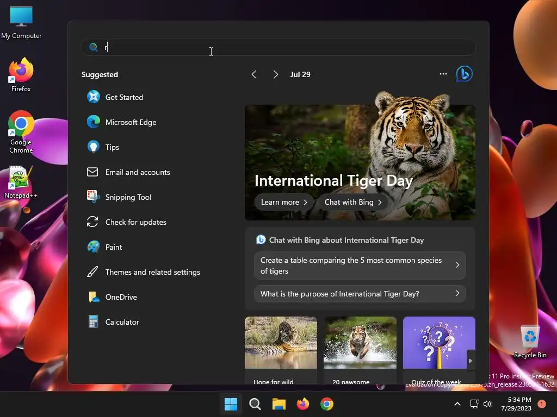Open File Explorer from taskbar

279,404
